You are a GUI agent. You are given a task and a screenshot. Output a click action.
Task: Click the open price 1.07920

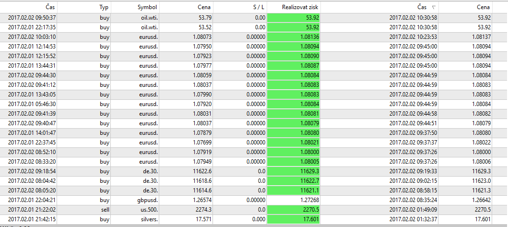point(202,104)
